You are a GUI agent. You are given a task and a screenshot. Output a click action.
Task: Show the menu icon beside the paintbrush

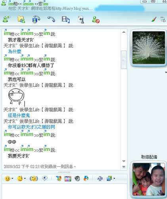pyautogui.click(x=163, y=20)
